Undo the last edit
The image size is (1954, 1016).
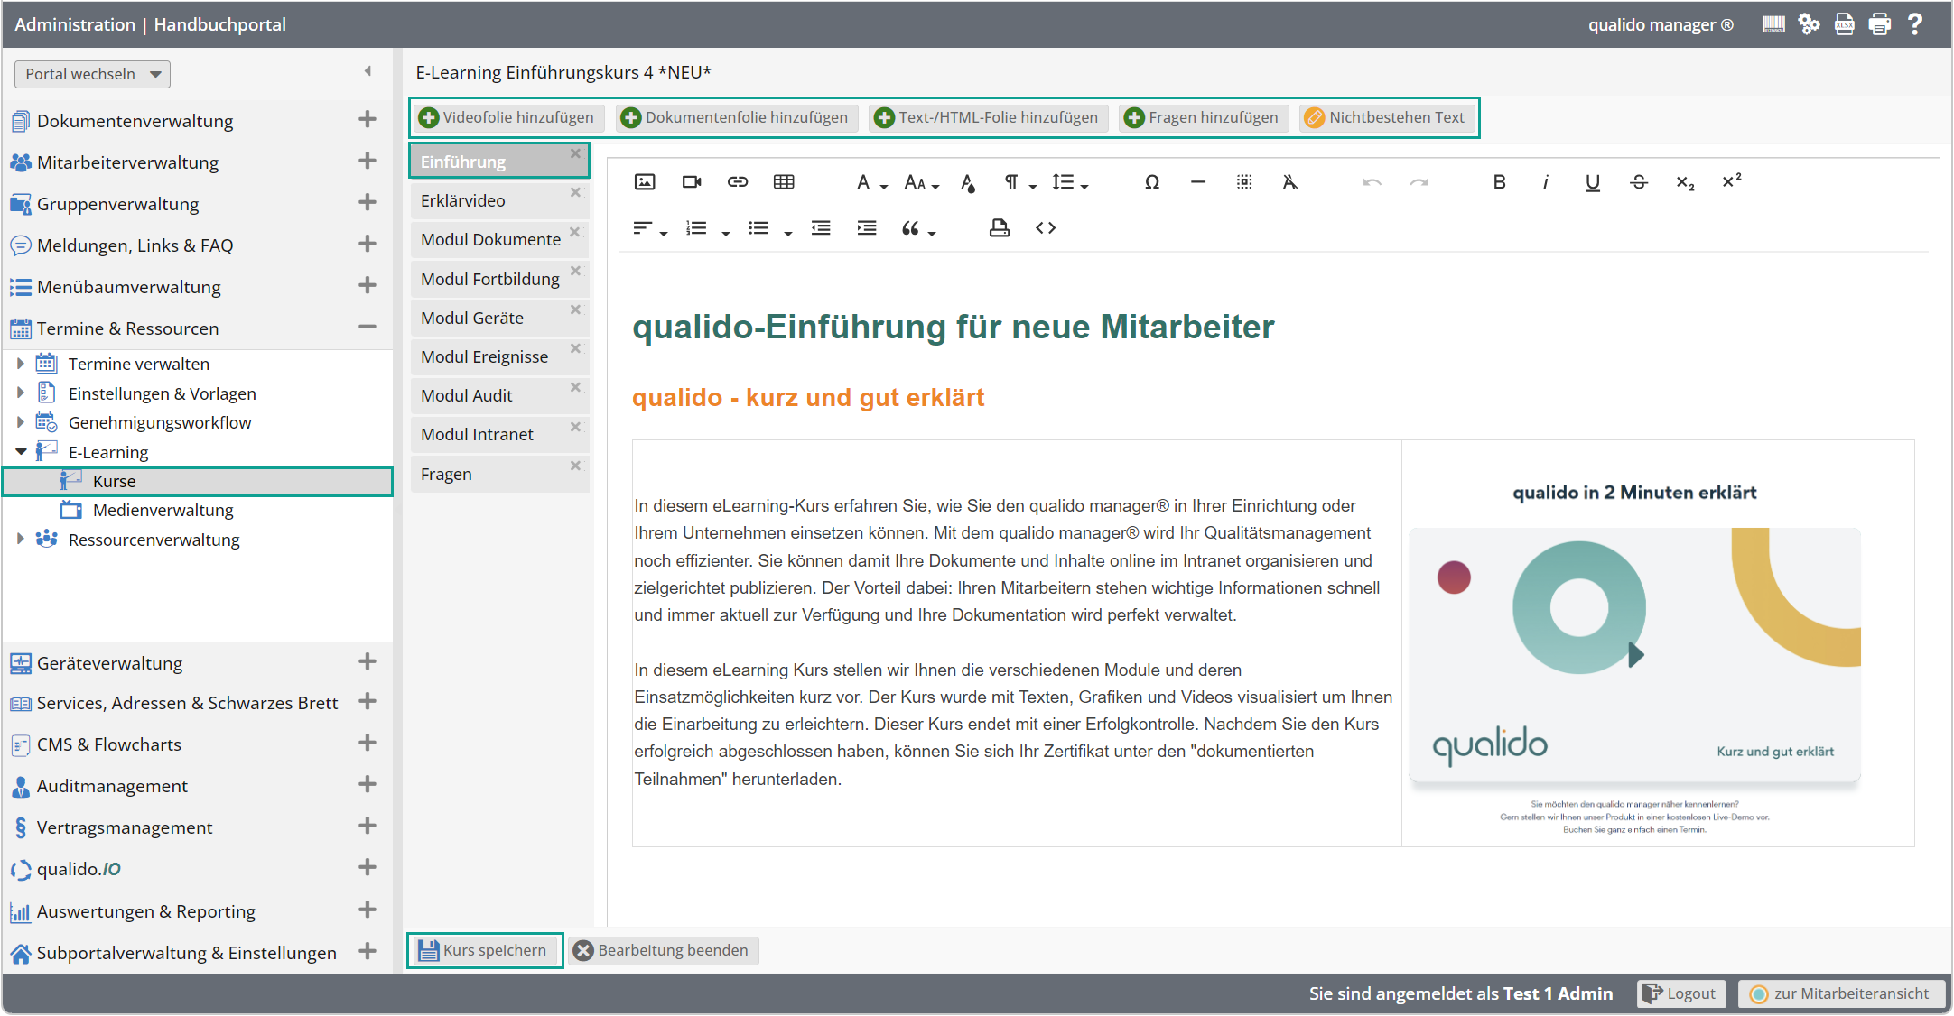coord(1372,182)
